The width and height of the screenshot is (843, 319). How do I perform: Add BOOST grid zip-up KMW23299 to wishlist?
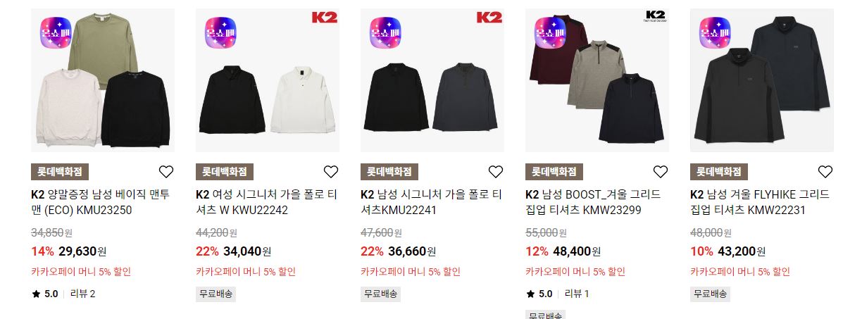[x=660, y=172]
